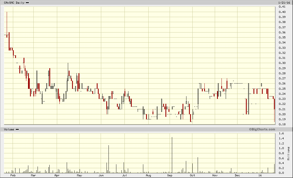Select the 0.18 price axis label
The height and width of the screenshot is (178, 293).
[282, 124]
